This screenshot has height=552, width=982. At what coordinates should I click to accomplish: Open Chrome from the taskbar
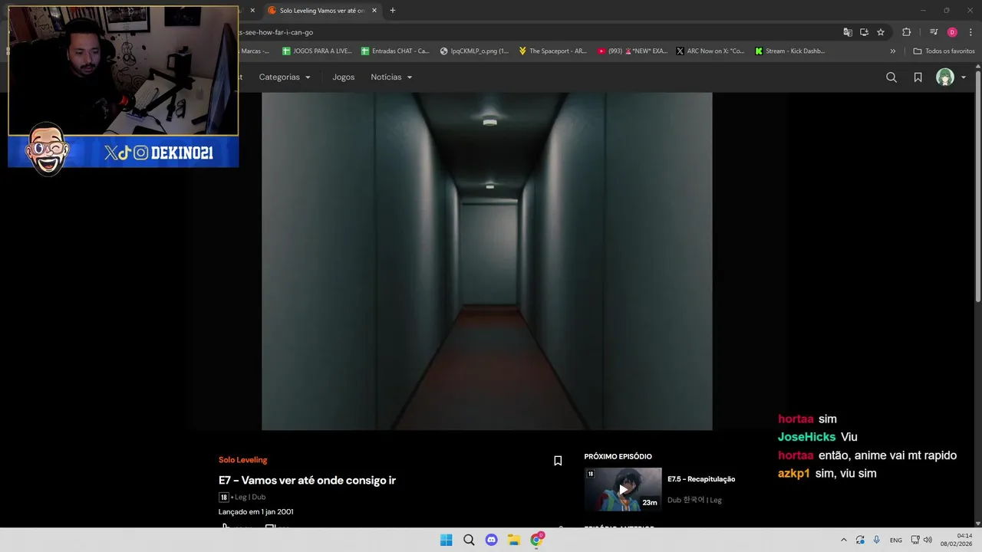pyautogui.click(x=537, y=540)
